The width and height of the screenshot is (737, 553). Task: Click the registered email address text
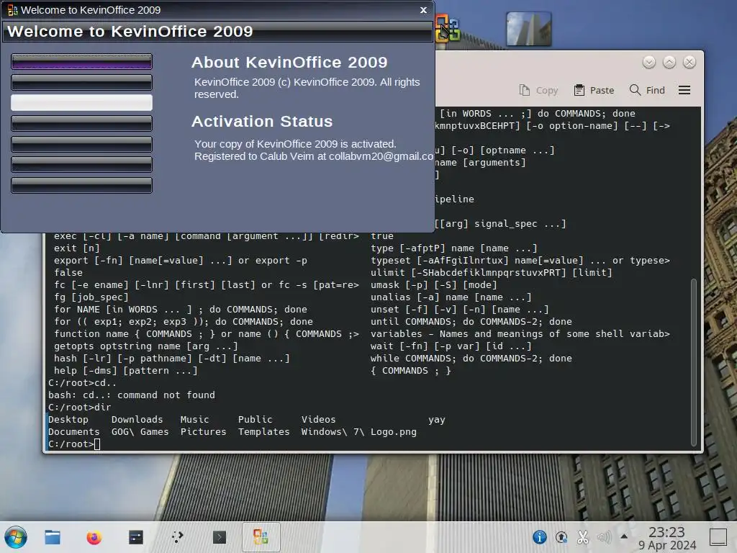[381, 156]
